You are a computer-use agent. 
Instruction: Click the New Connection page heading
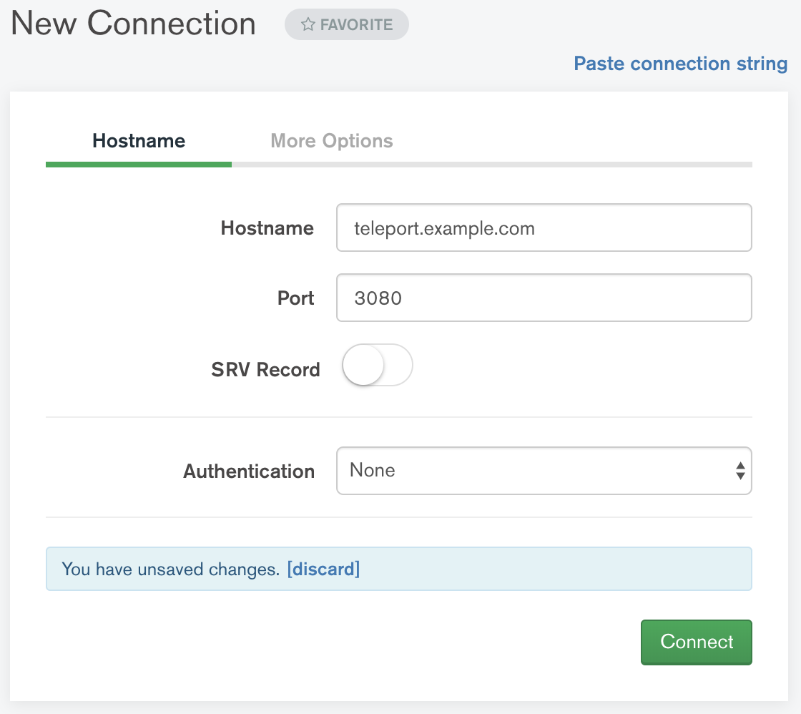click(133, 24)
